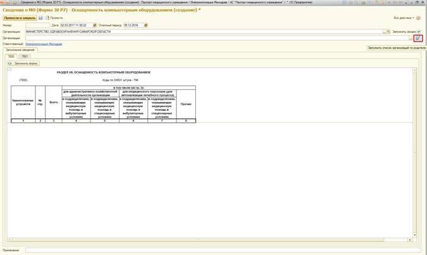Open the Все действия dropdown menu
The height and width of the screenshot is (255, 427).
[402, 18]
